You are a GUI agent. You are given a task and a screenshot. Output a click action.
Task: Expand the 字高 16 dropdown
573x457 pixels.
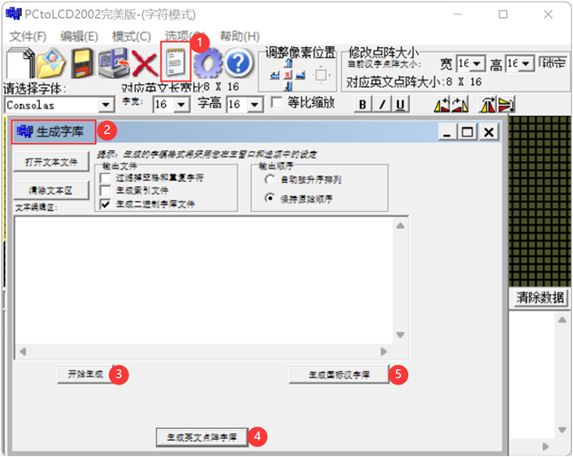click(255, 105)
